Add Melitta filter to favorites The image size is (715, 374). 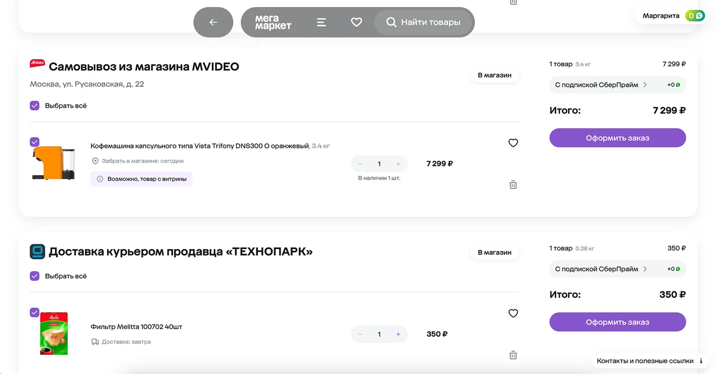tap(513, 313)
